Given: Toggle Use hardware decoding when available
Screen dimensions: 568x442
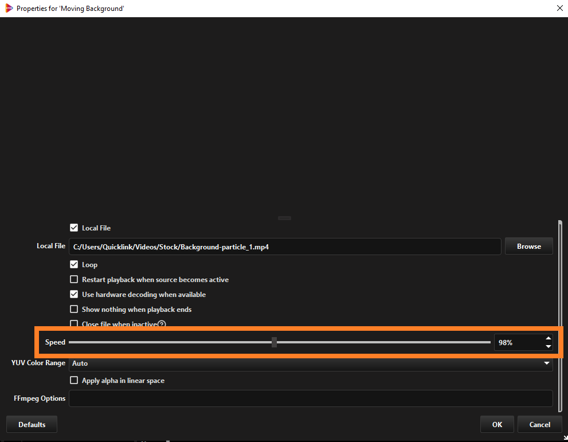Looking at the screenshot, I should [74, 294].
